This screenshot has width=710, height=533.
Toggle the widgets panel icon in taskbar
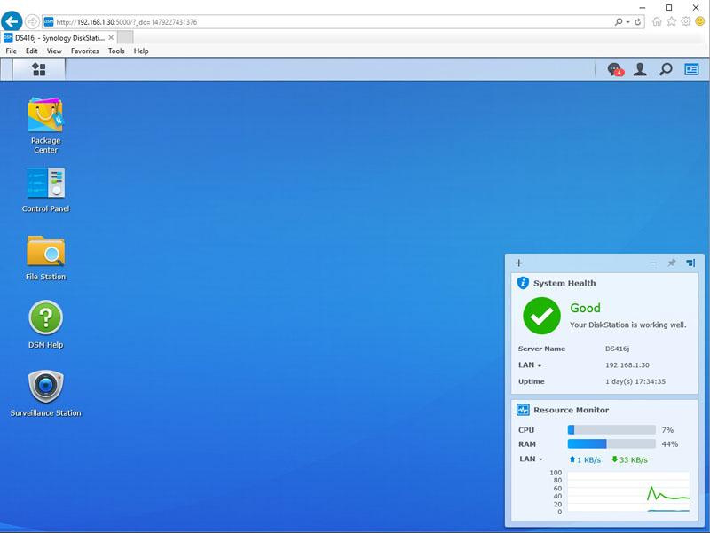[691, 69]
